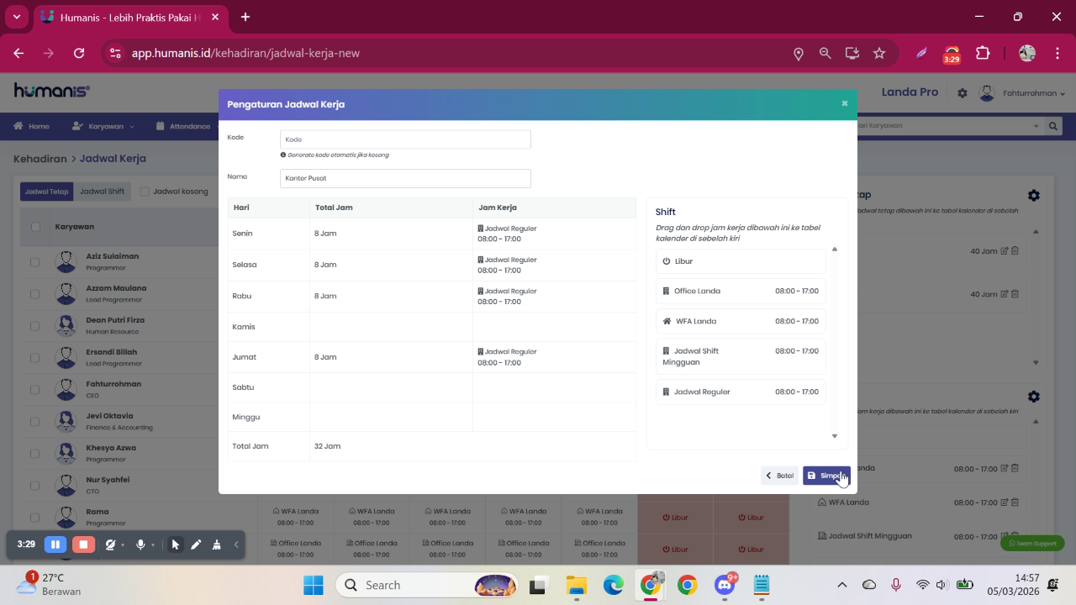The image size is (1076, 605).
Task: Click the Shift list scroll-up arrow
Action: [835, 249]
